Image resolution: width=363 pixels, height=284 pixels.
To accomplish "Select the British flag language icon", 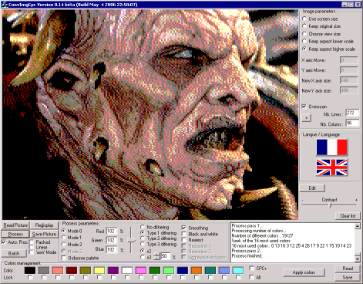I will tap(332, 167).
